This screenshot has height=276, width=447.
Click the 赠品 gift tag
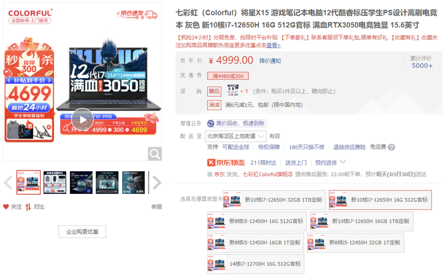[214, 91]
